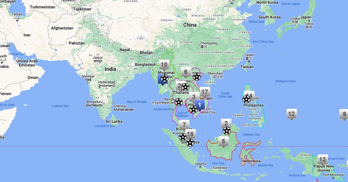This screenshot has height=182, width=348.
Task: Select the Hyderabad city label
Action: [106, 84]
